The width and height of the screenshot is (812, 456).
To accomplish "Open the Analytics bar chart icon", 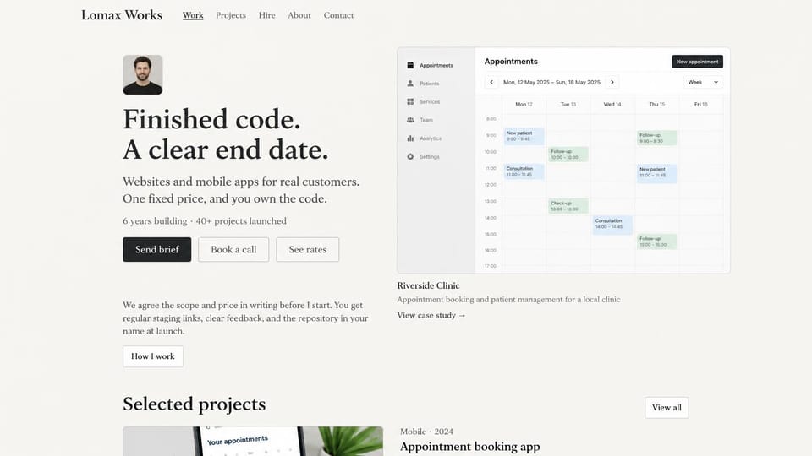I will 410,138.
